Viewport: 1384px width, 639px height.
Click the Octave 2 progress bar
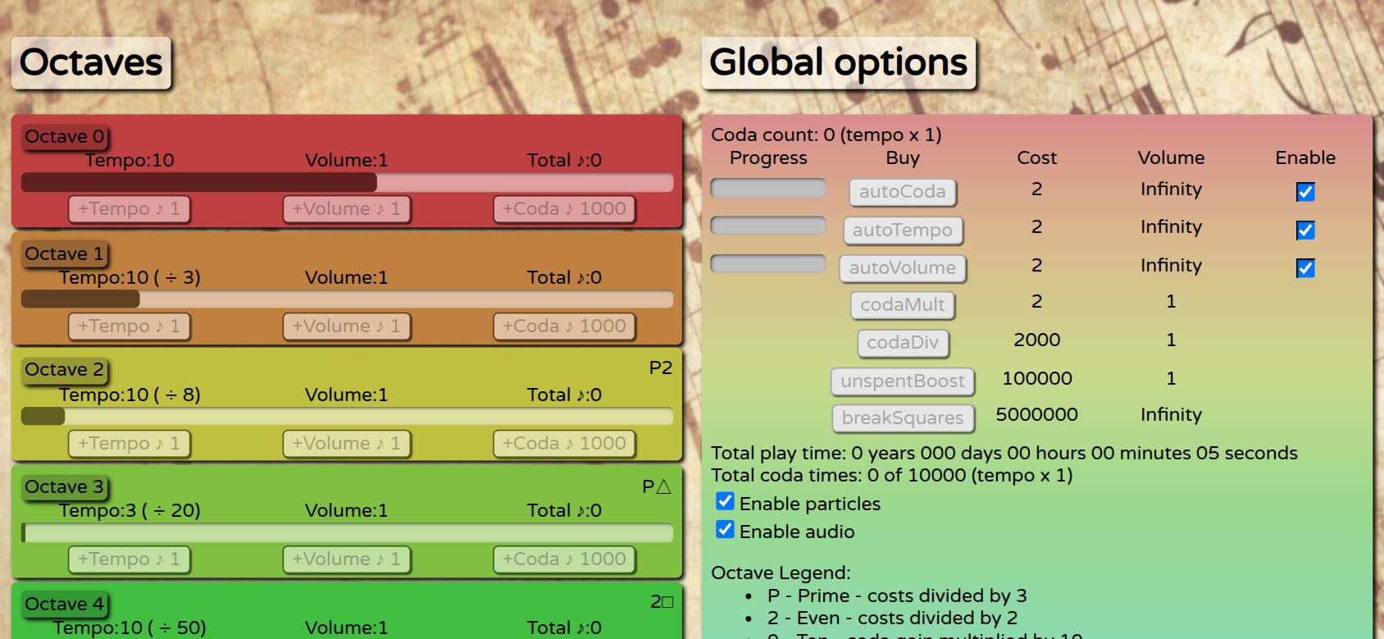point(348,417)
